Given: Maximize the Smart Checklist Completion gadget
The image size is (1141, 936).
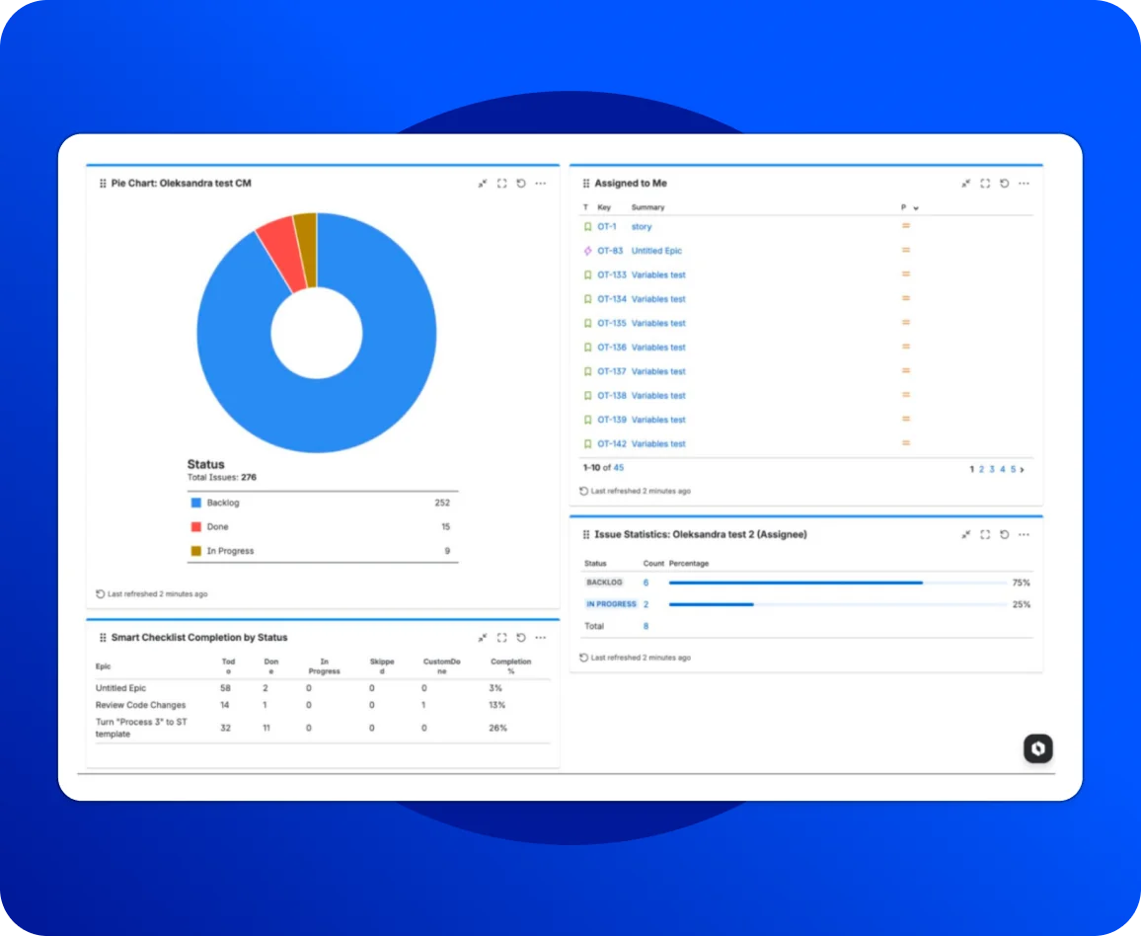Looking at the screenshot, I should pyautogui.click(x=502, y=638).
